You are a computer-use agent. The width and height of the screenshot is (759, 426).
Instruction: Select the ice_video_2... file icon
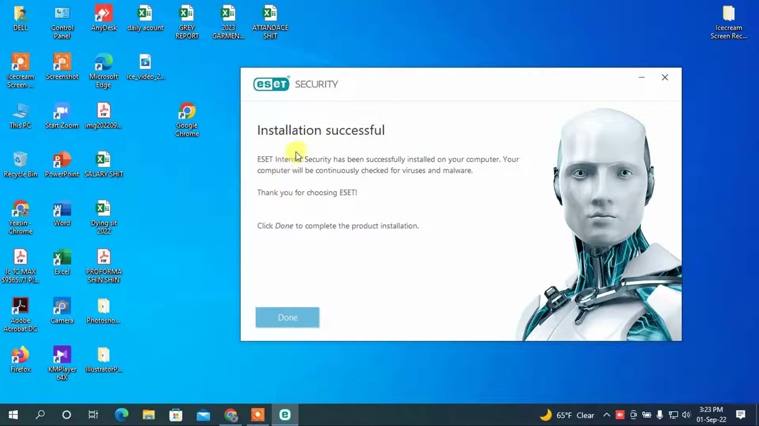[145, 67]
